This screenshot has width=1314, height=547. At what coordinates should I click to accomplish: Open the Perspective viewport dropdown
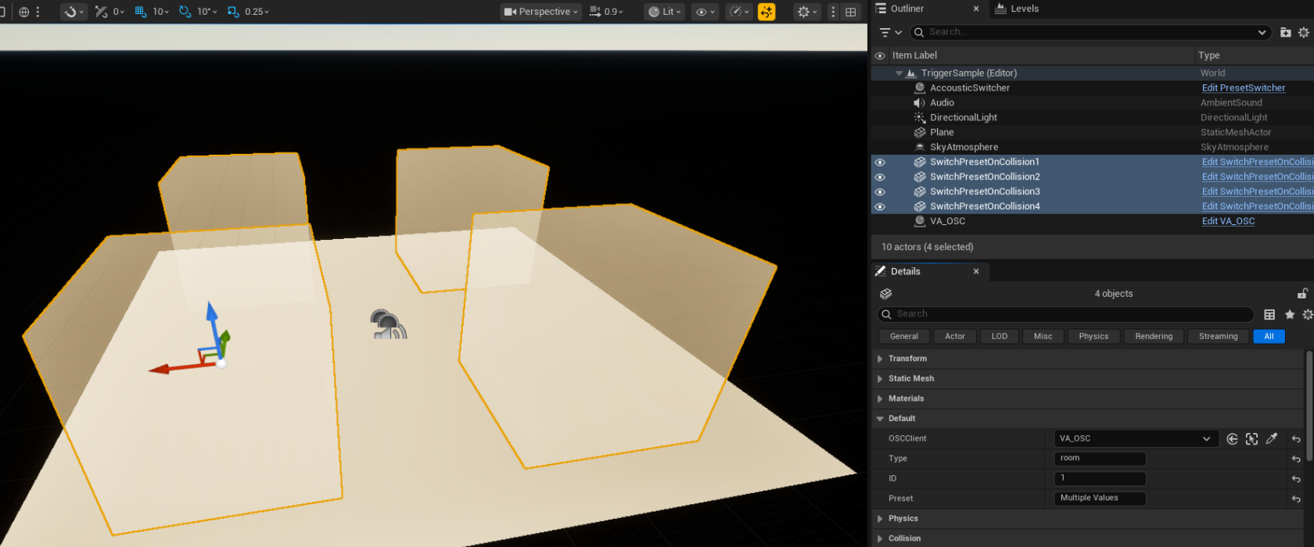tap(541, 12)
